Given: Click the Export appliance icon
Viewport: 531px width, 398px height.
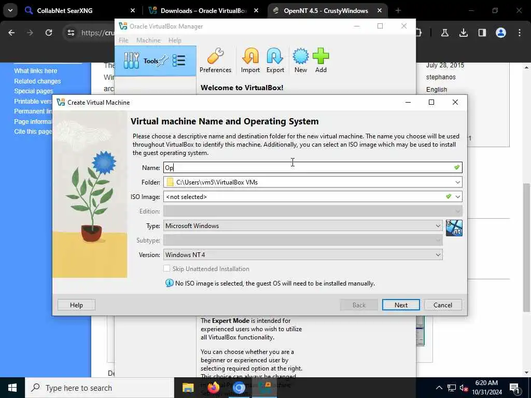Looking at the screenshot, I should click(x=275, y=61).
